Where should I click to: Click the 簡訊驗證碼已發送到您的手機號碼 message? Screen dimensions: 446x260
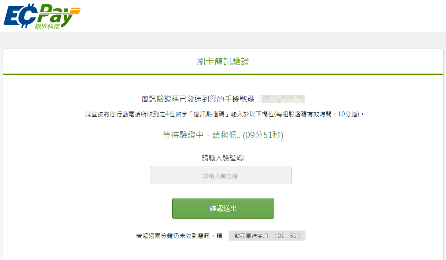[x=198, y=99]
